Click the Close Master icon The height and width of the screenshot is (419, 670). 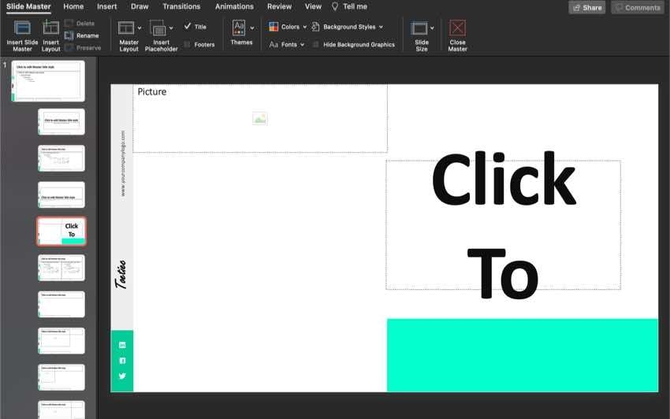point(457,28)
